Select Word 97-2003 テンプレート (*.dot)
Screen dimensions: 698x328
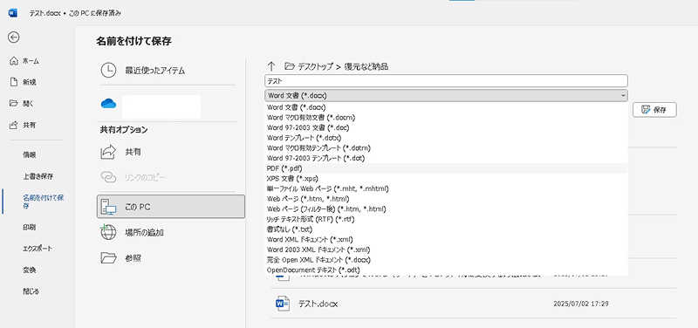pos(446,158)
